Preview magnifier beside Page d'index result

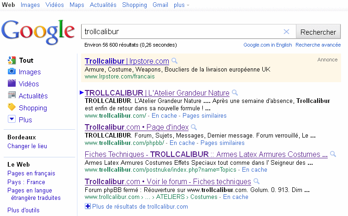click(194, 127)
